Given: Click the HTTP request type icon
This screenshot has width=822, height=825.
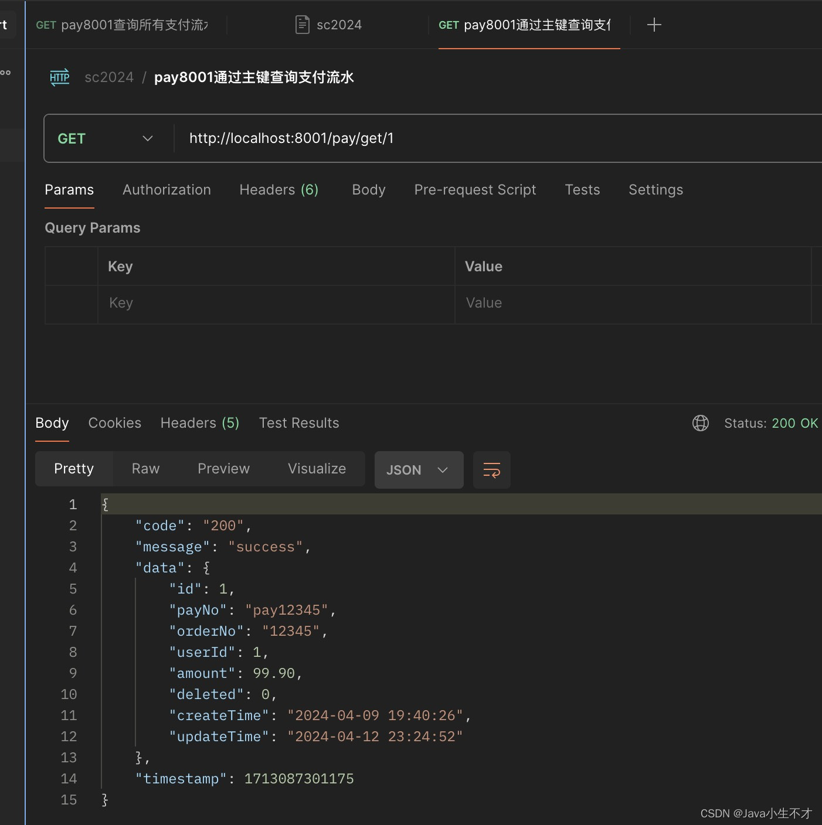Looking at the screenshot, I should (x=60, y=77).
